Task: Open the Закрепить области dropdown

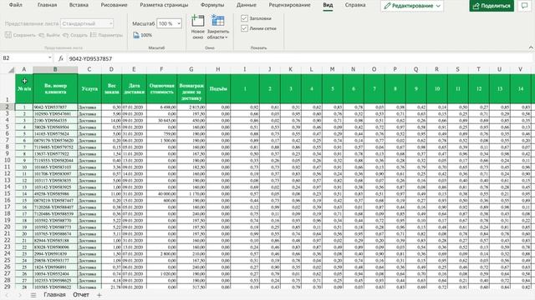Action: (217, 27)
